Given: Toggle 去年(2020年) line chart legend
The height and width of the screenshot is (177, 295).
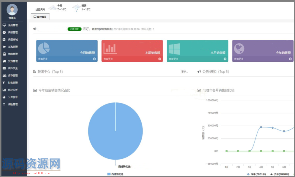Looking at the screenshot, I should pyautogui.click(x=280, y=174).
